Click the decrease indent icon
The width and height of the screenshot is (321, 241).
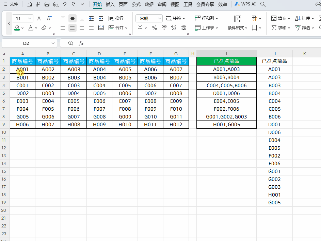92,18
